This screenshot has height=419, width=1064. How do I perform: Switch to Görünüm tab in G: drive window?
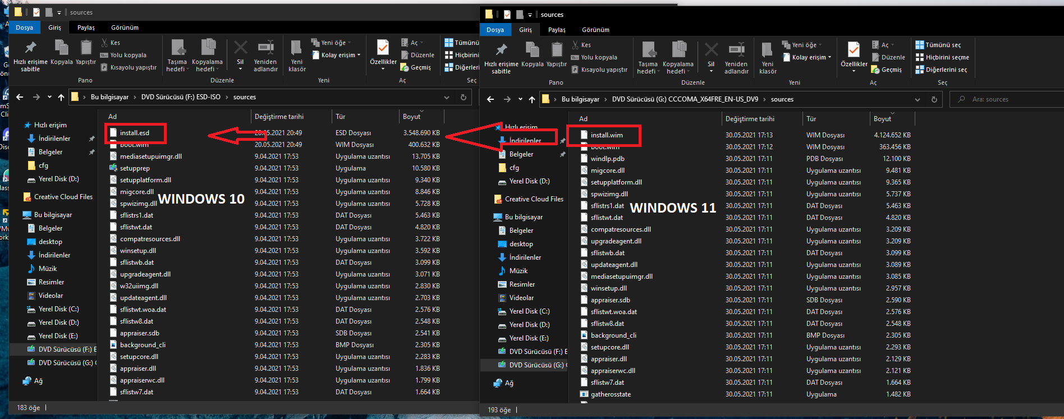pos(595,30)
